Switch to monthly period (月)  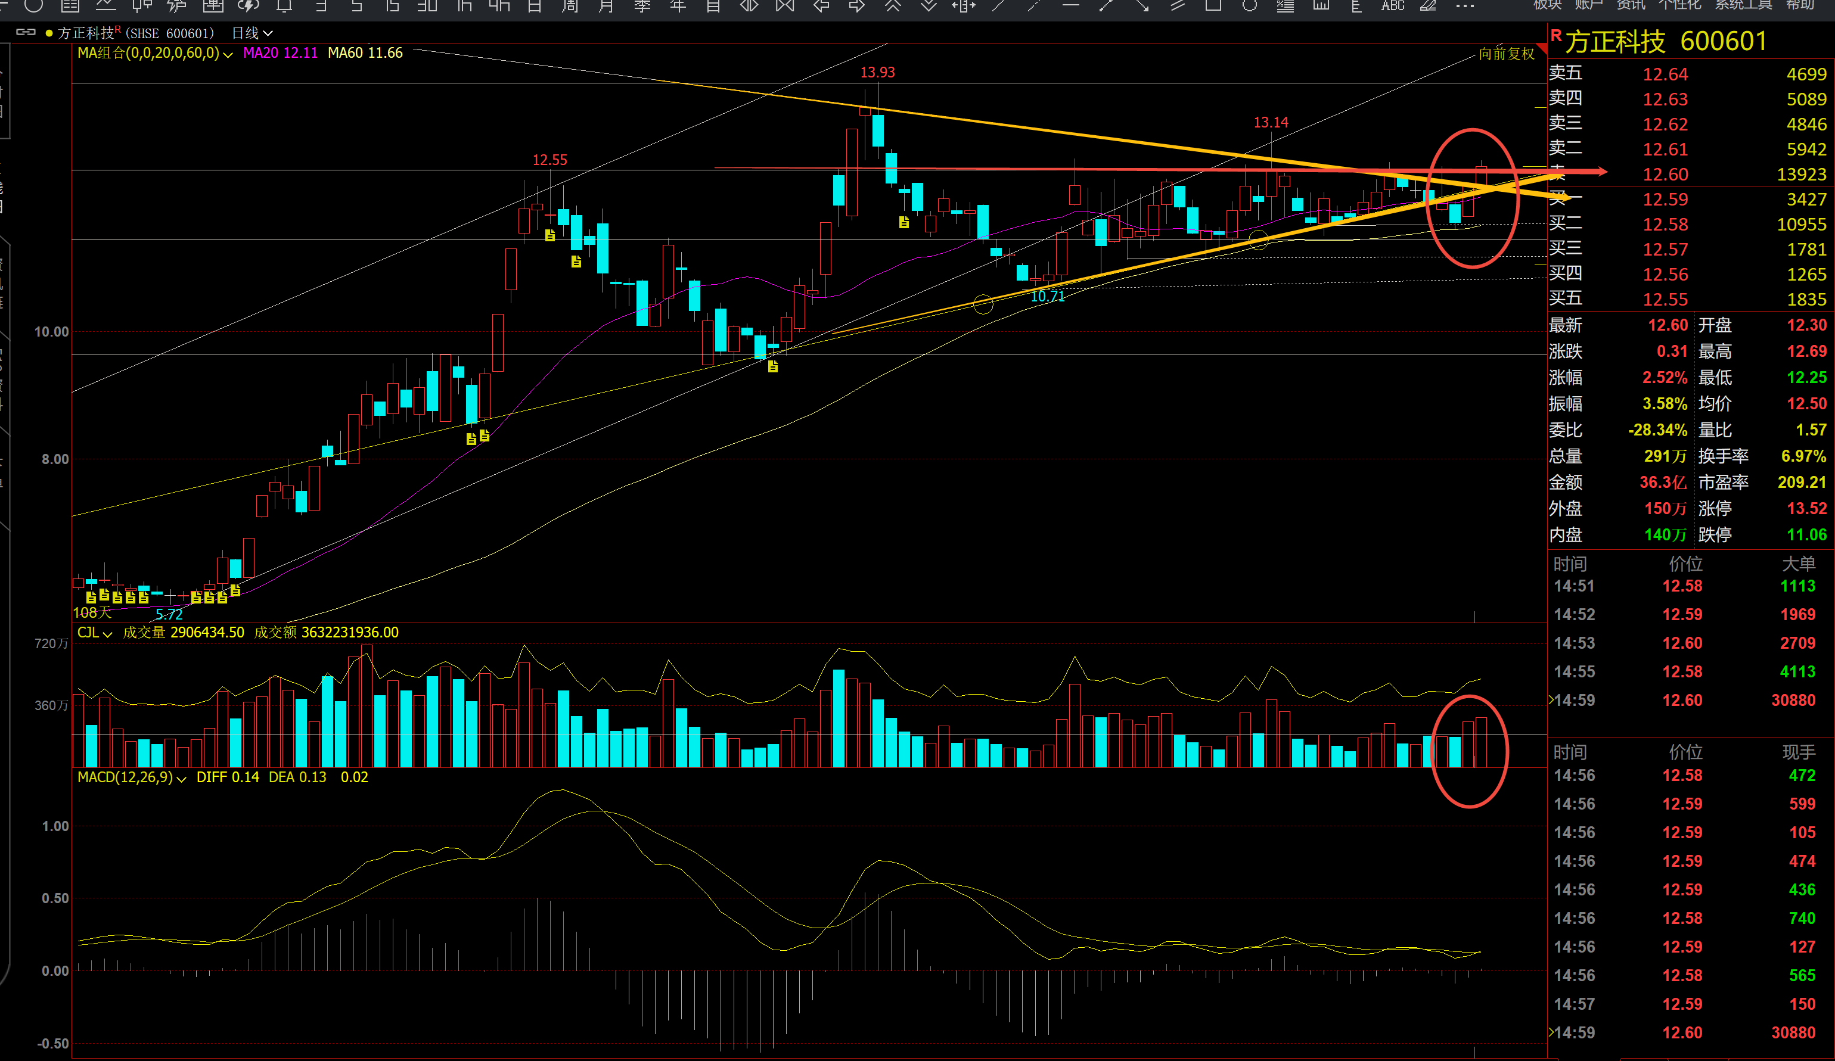coord(606,6)
